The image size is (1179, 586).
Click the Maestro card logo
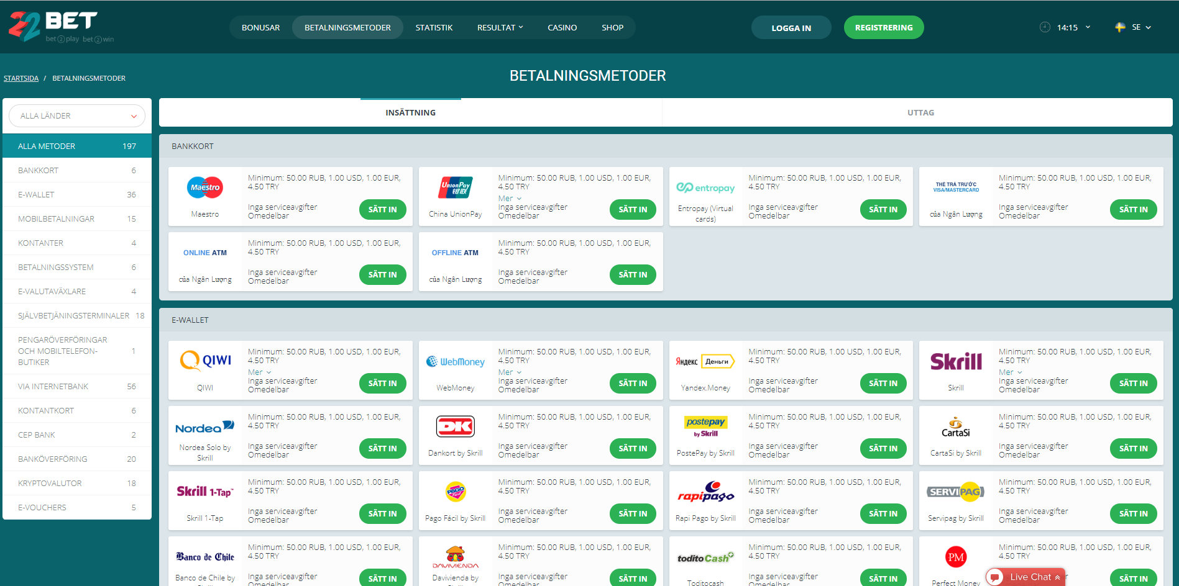[205, 187]
